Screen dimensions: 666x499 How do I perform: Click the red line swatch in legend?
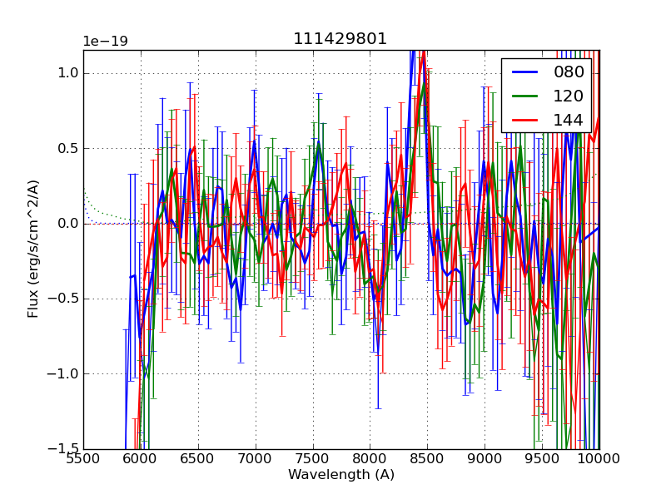click(x=526, y=121)
